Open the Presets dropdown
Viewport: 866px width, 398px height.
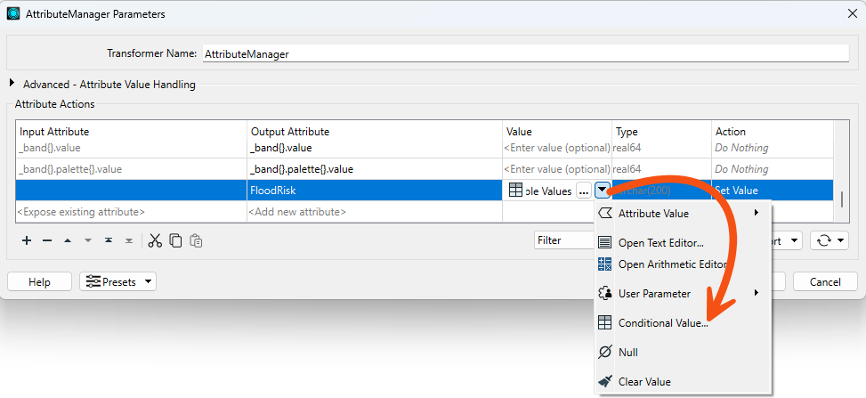(x=117, y=282)
